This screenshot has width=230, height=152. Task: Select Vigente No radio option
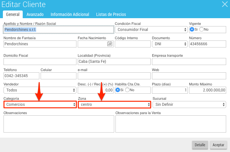[x=202, y=29]
